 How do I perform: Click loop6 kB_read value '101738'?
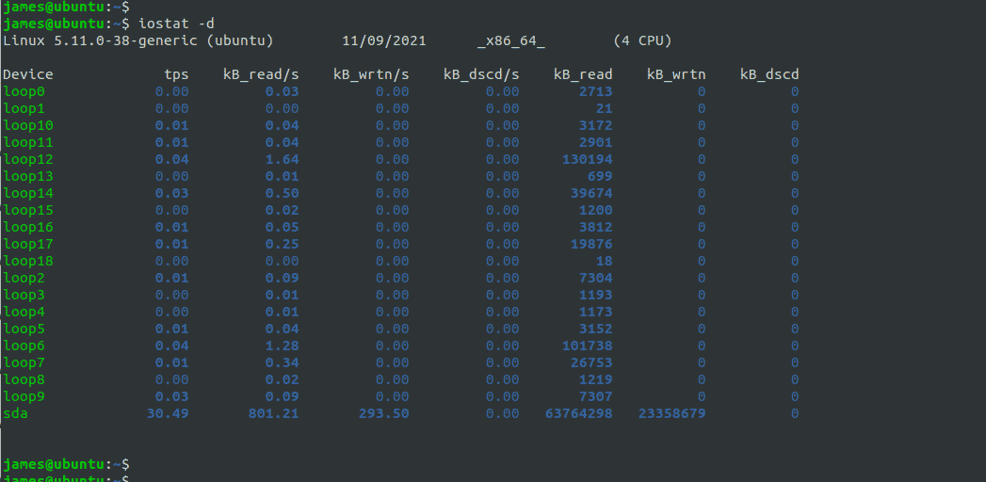pyautogui.click(x=588, y=346)
